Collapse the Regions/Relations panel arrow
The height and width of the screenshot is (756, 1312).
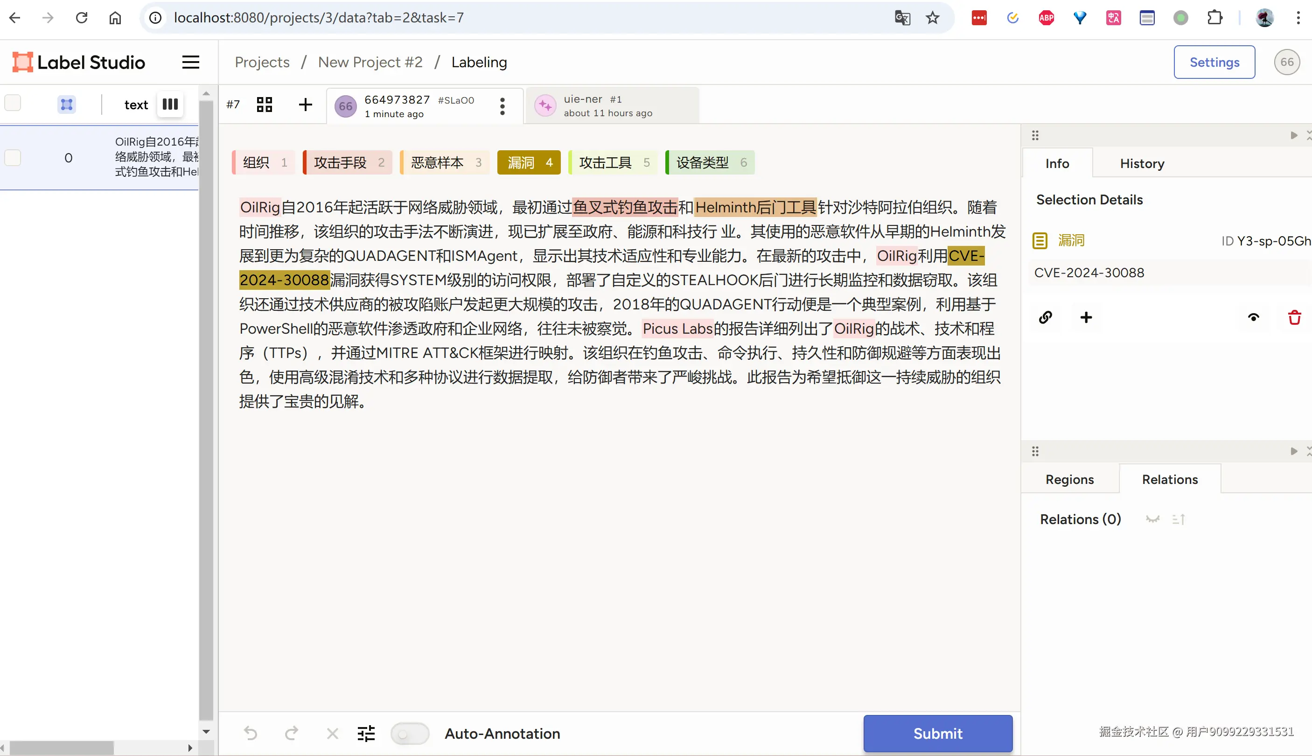1293,451
